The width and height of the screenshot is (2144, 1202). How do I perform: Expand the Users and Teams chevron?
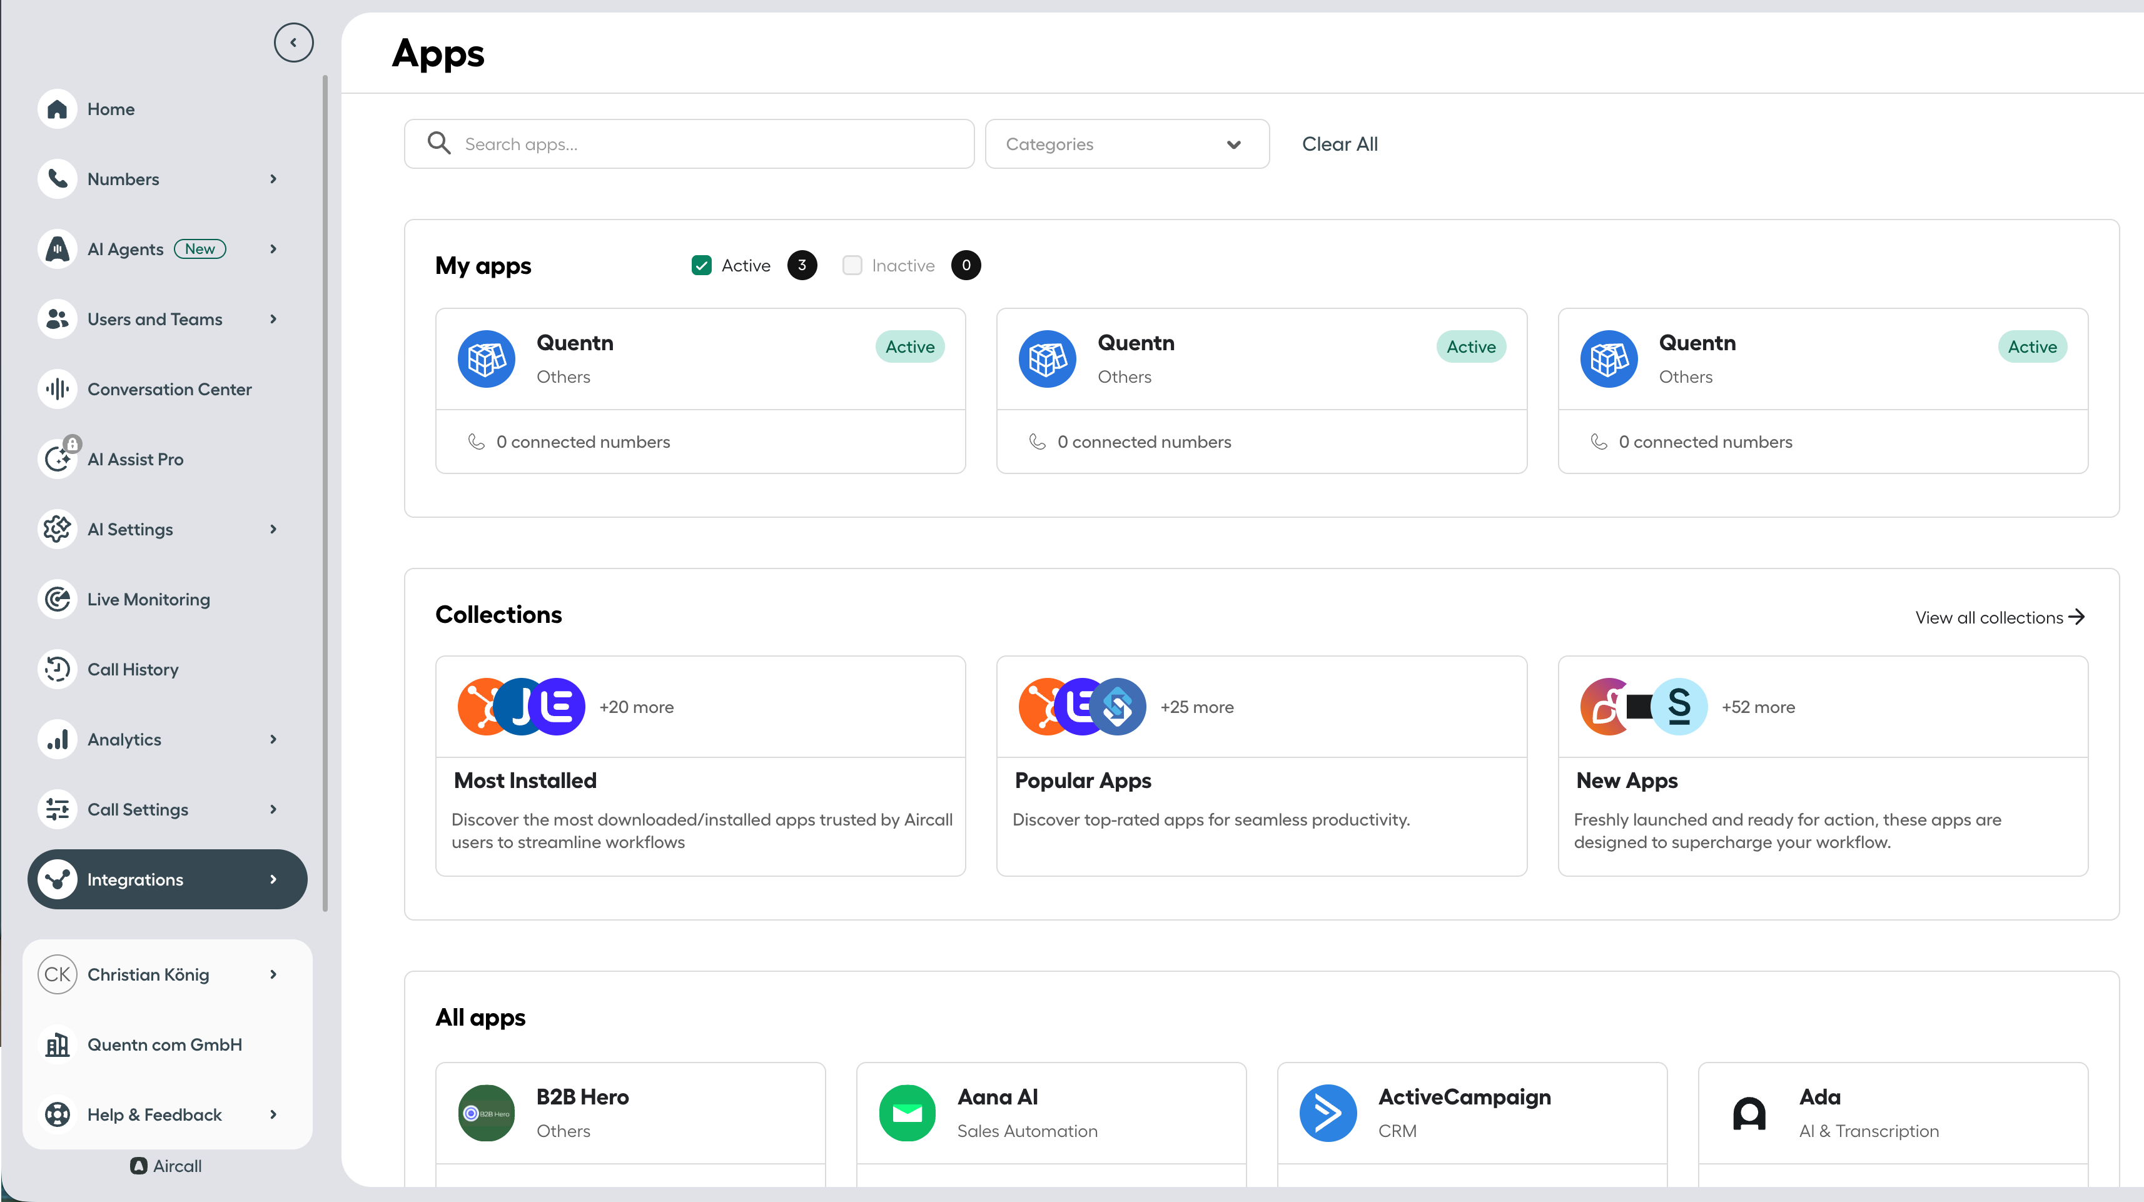[273, 319]
